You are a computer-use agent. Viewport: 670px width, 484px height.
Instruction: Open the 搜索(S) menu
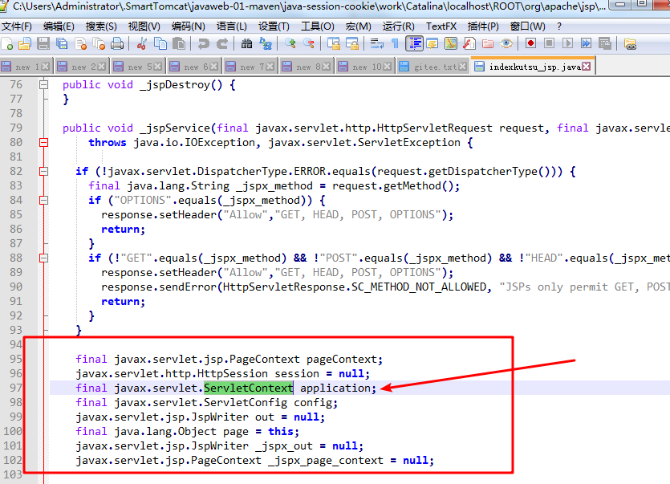[101, 26]
